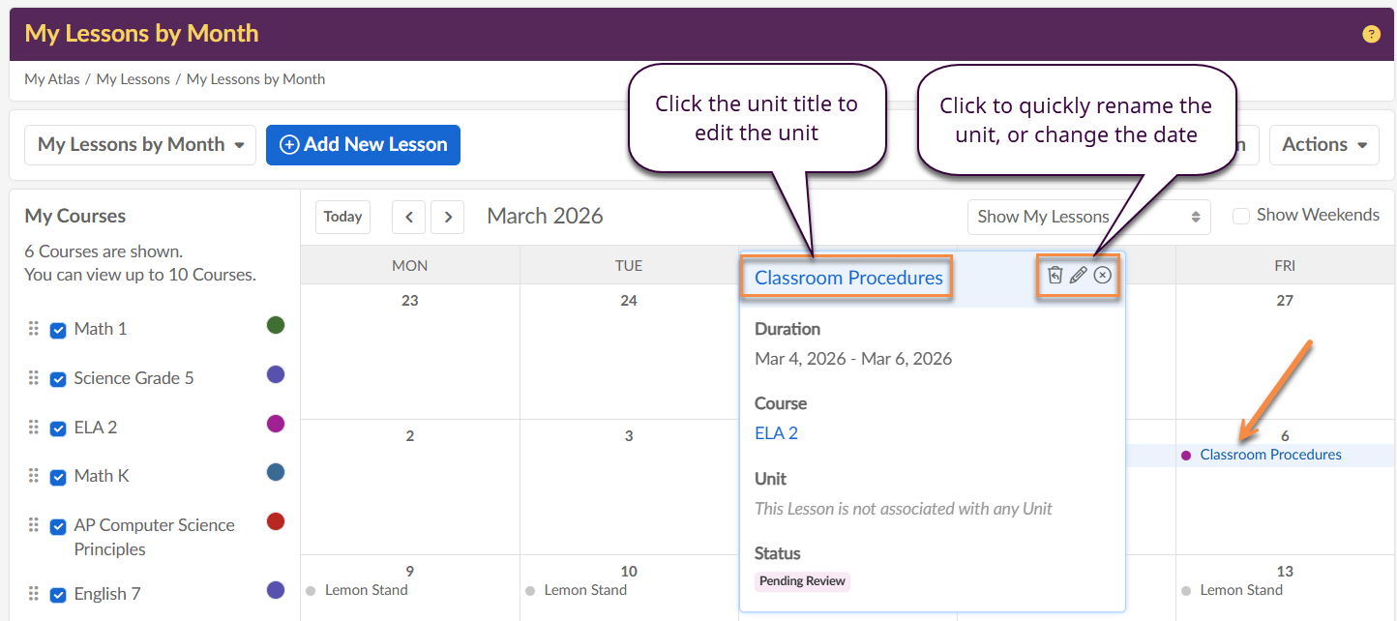The image size is (1397, 621).
Task: Delete the lesson using the trash icon
Action: (x=1055, y=276)
